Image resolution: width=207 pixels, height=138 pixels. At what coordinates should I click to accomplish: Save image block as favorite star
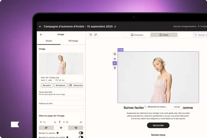(x=115, y=59)
